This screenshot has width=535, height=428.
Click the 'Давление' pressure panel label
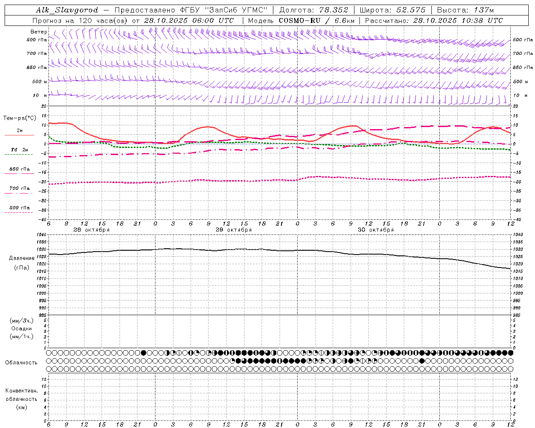click(22, 258)
